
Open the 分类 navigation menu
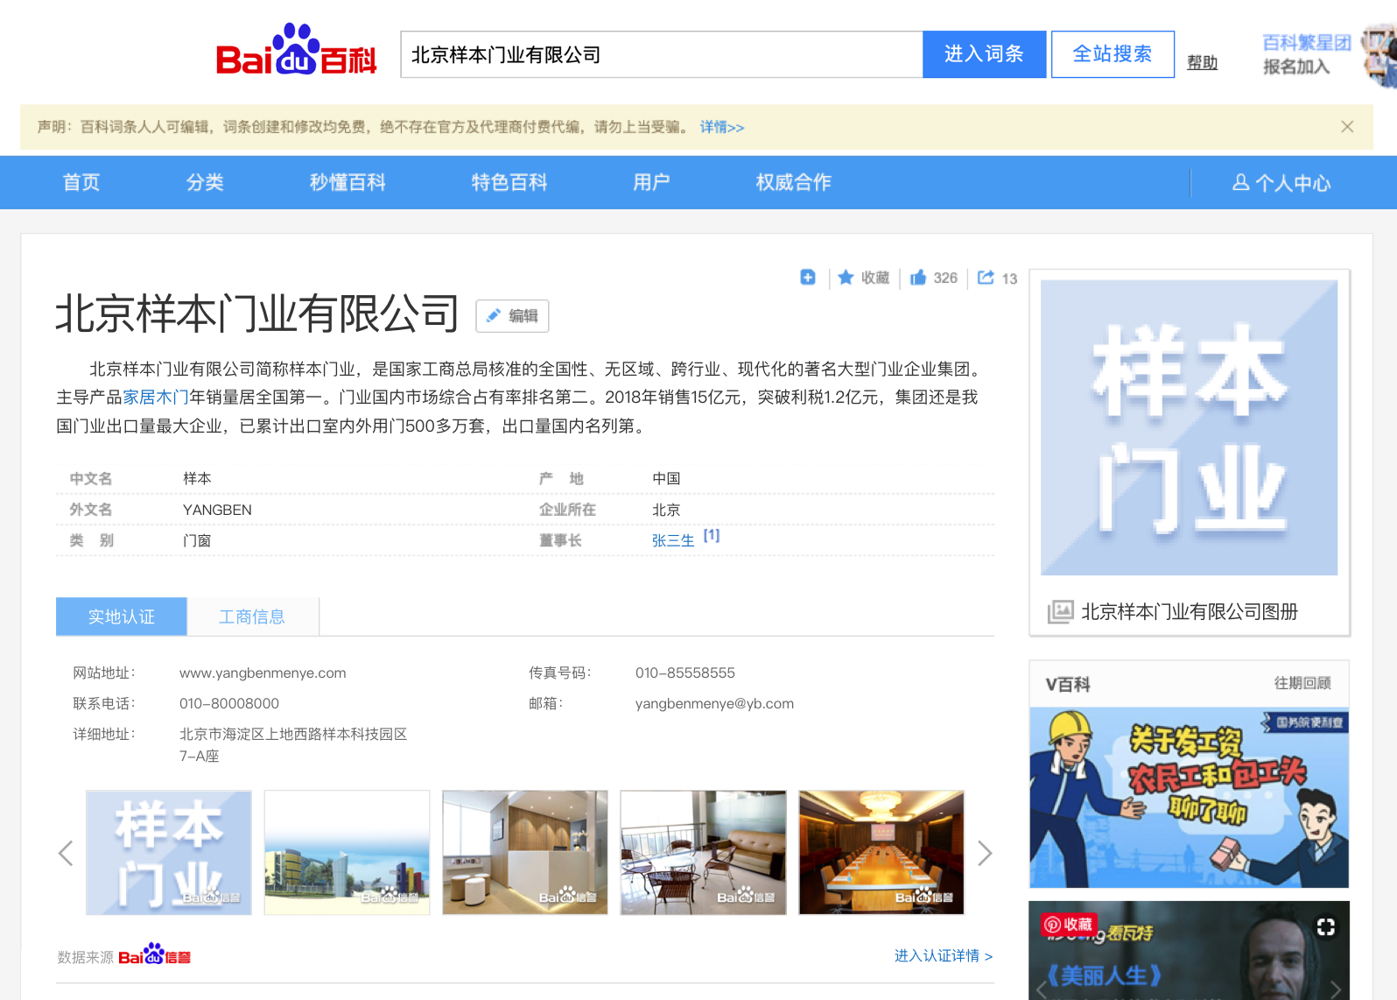click(x=205, y=182)
